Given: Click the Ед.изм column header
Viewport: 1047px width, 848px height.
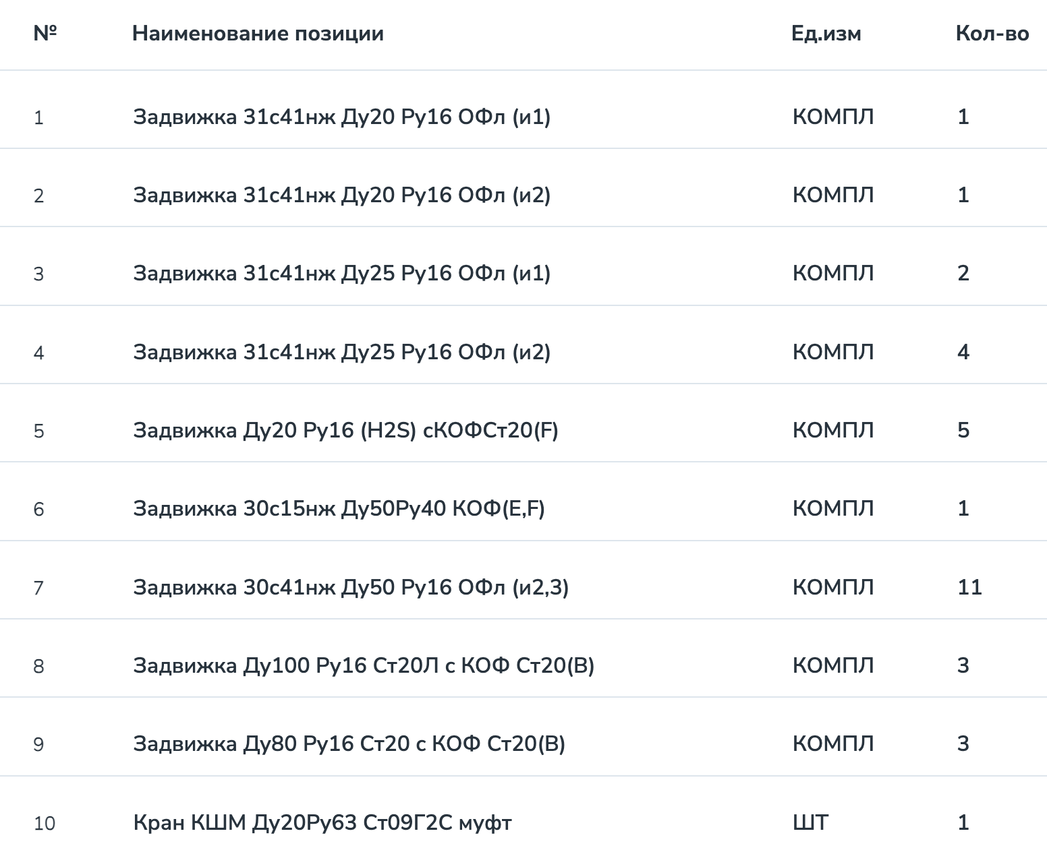Looking at the screenshot, I should click(826, 34).
